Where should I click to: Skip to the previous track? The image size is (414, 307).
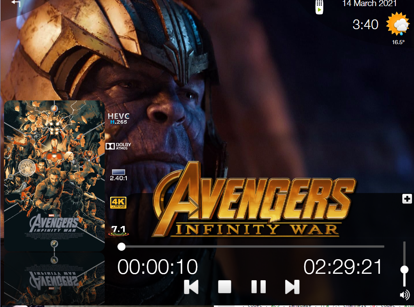[191, 287]
